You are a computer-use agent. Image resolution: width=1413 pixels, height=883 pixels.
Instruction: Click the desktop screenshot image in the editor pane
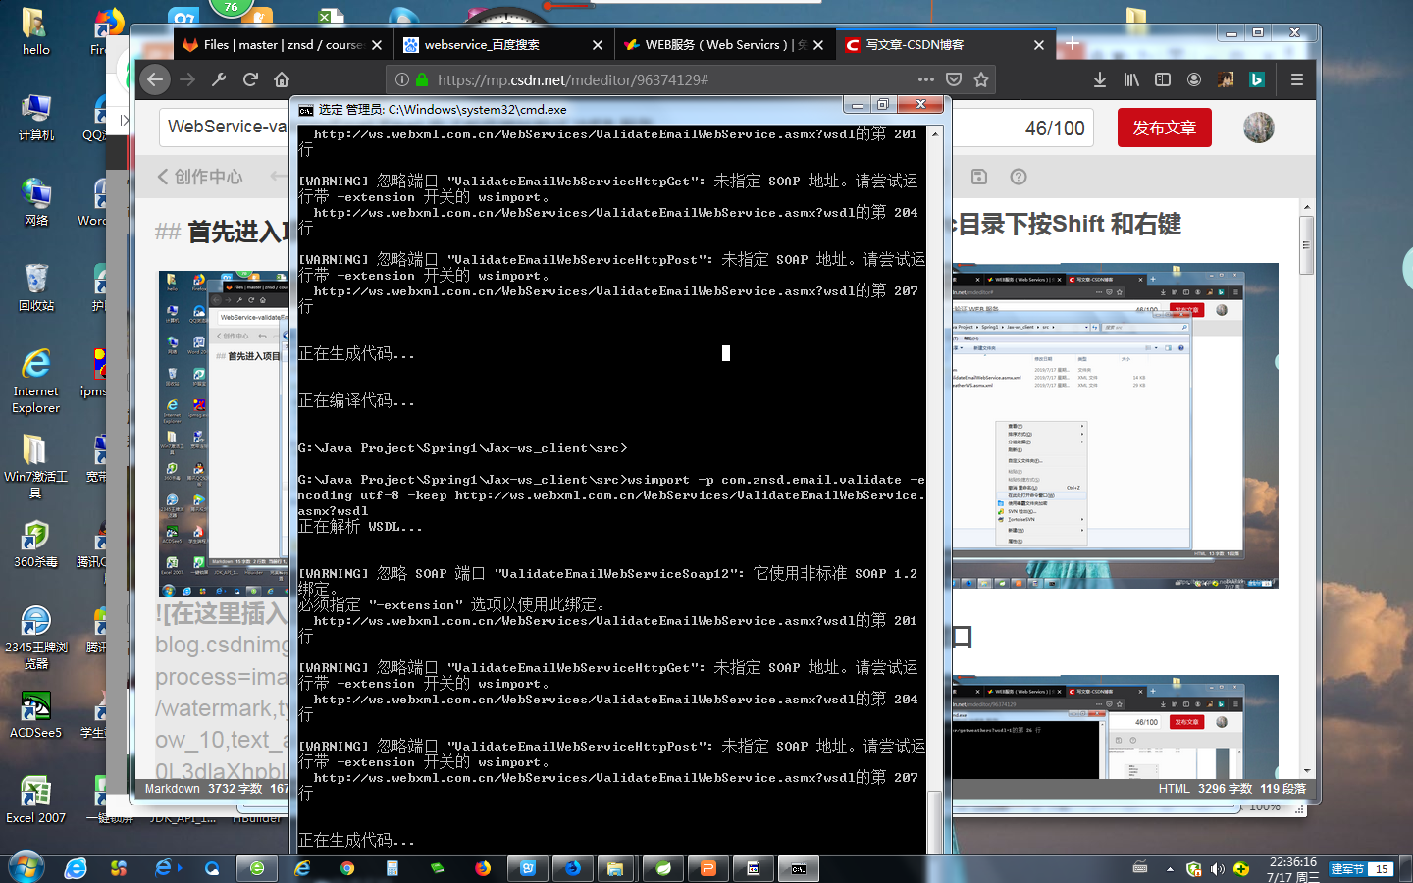[x=224, y=434]
